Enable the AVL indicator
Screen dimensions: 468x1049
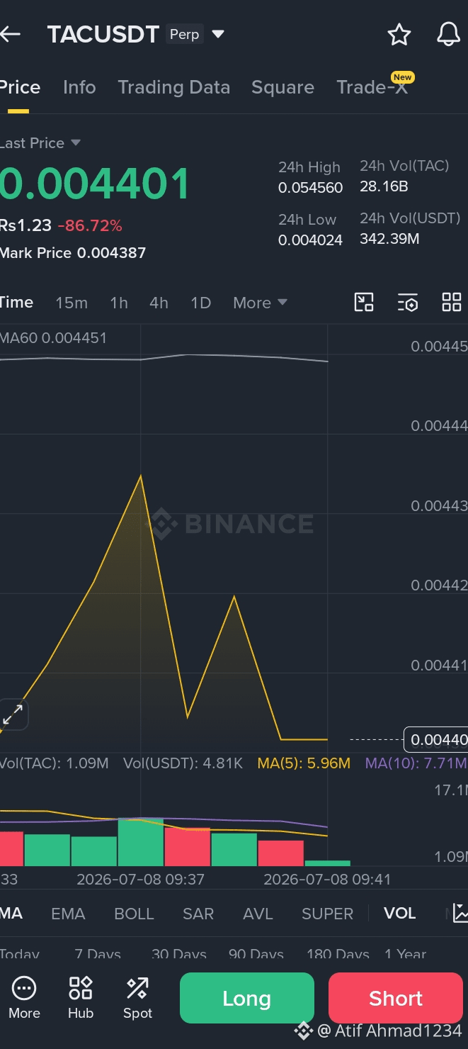pos(258,914)
